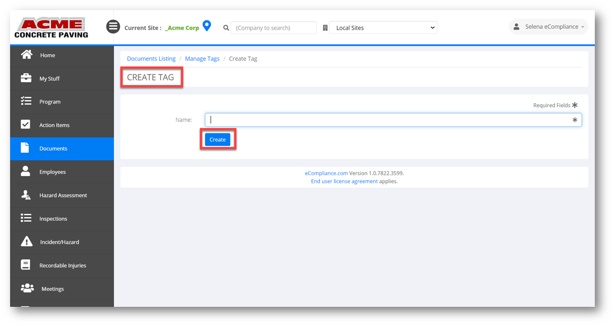Click the Action Items checkmark icon
The height and width of the screenshot is (327, 615).
pos(25,124)
